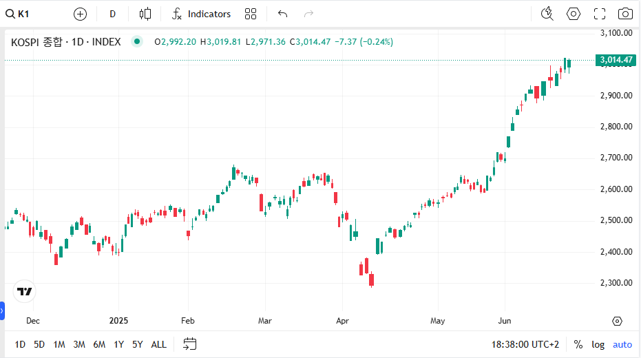Open the D interval dropdown

(x=112, y=14)
